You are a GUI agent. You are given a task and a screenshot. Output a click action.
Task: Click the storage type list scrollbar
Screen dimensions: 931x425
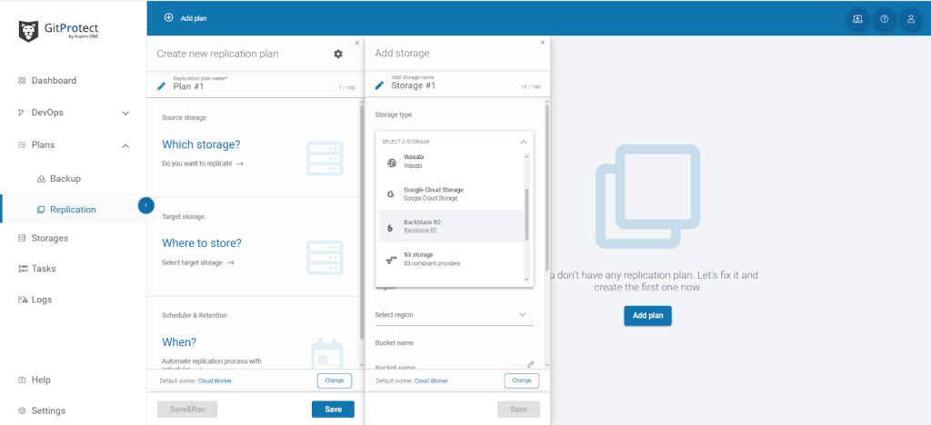click(526, 213)
